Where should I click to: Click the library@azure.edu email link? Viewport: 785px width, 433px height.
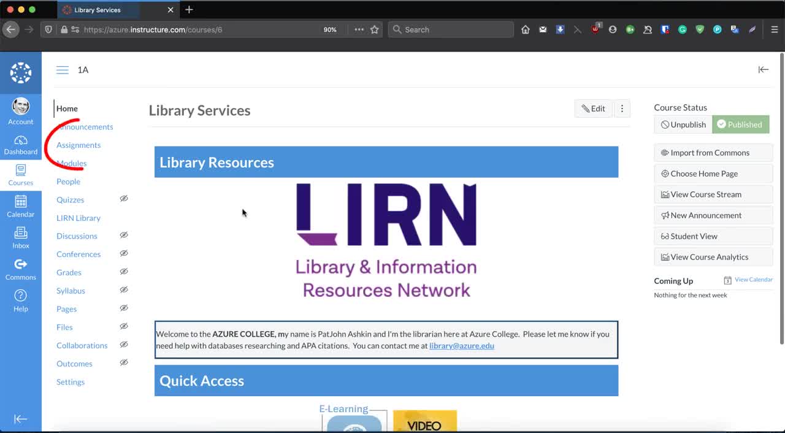462,346
